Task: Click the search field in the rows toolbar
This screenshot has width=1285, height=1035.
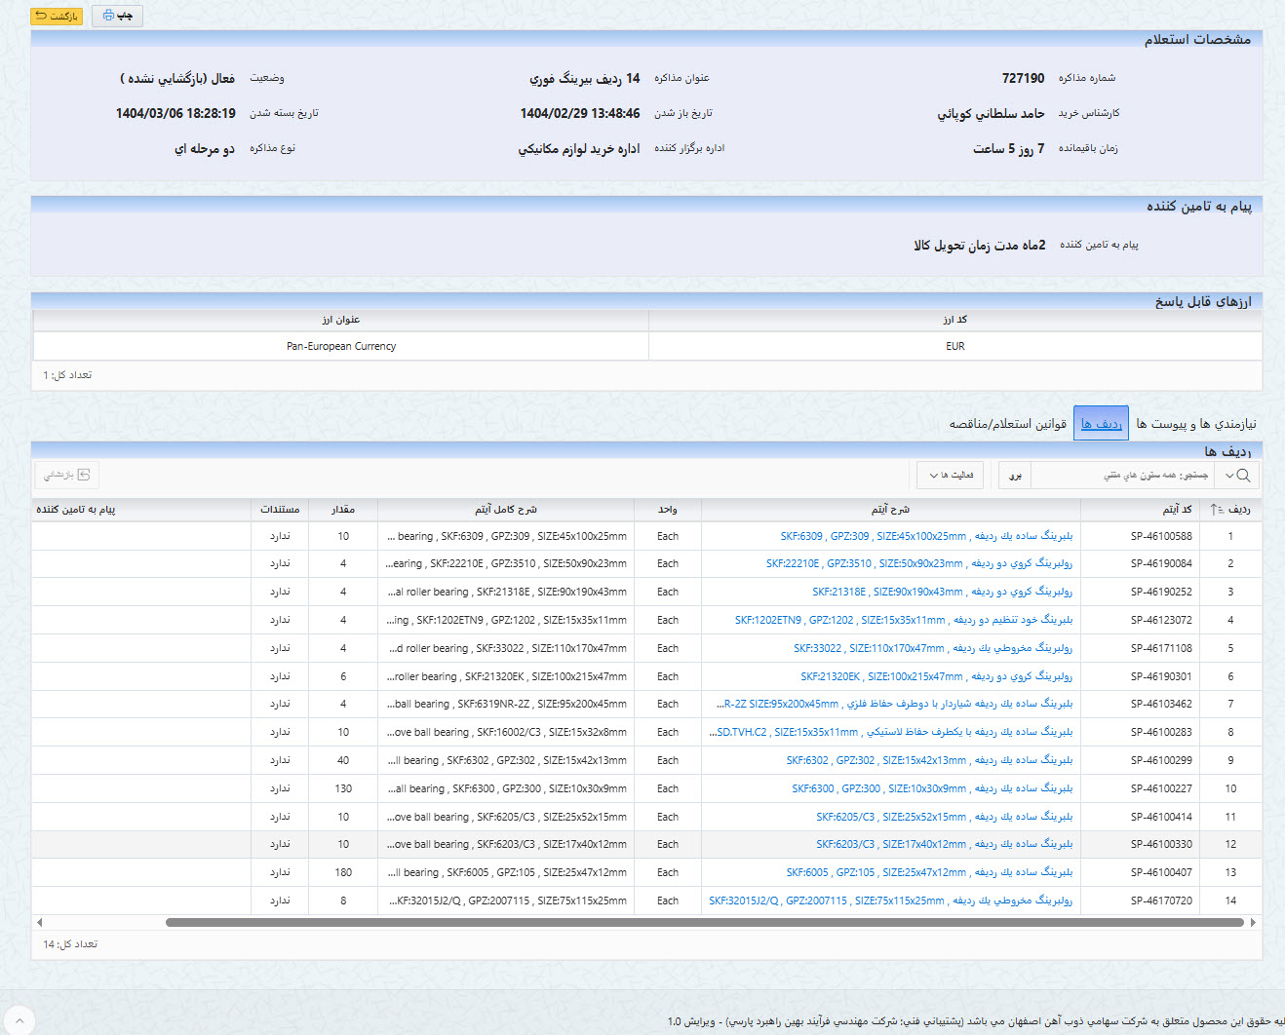Action: 1121,475
